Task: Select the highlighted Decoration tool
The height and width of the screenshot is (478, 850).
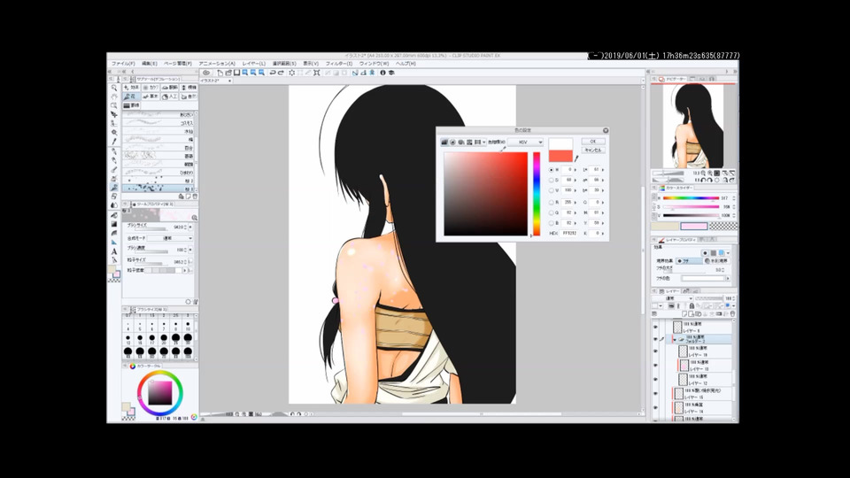Action: [114, 187]
